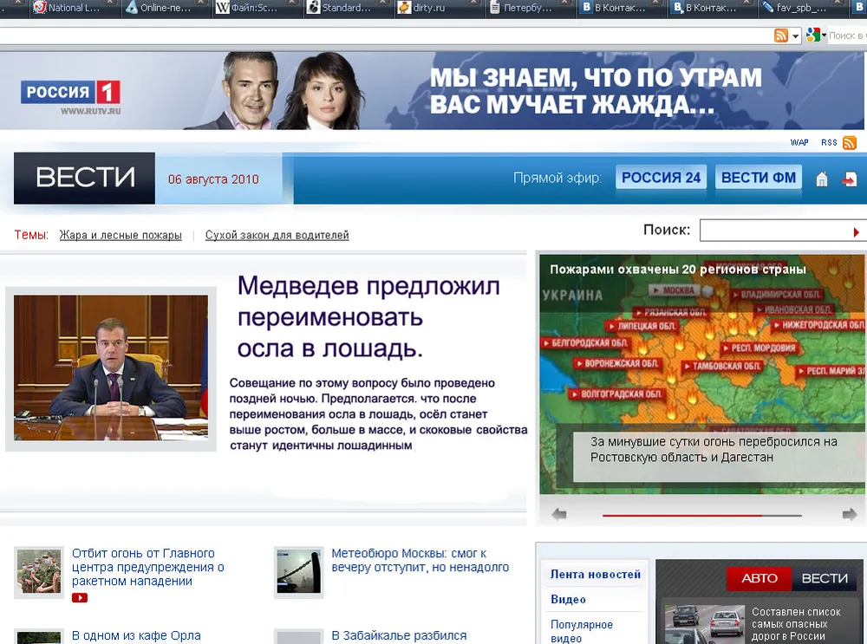Open Лента новостей sidebar section
Image resolution: width=867 pixels, height=644 pixels.
(596, 574)
